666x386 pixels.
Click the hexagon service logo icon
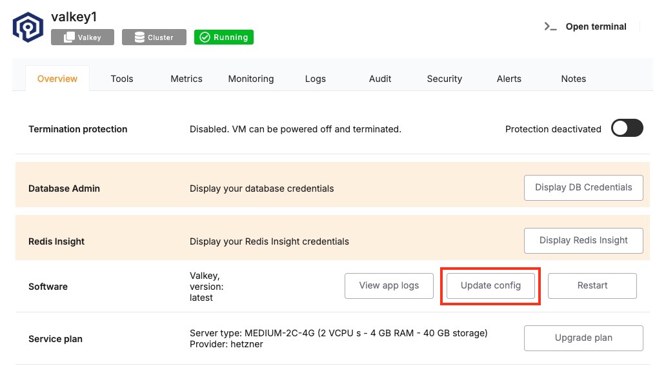pyautogui.click(x=28, y=28)
